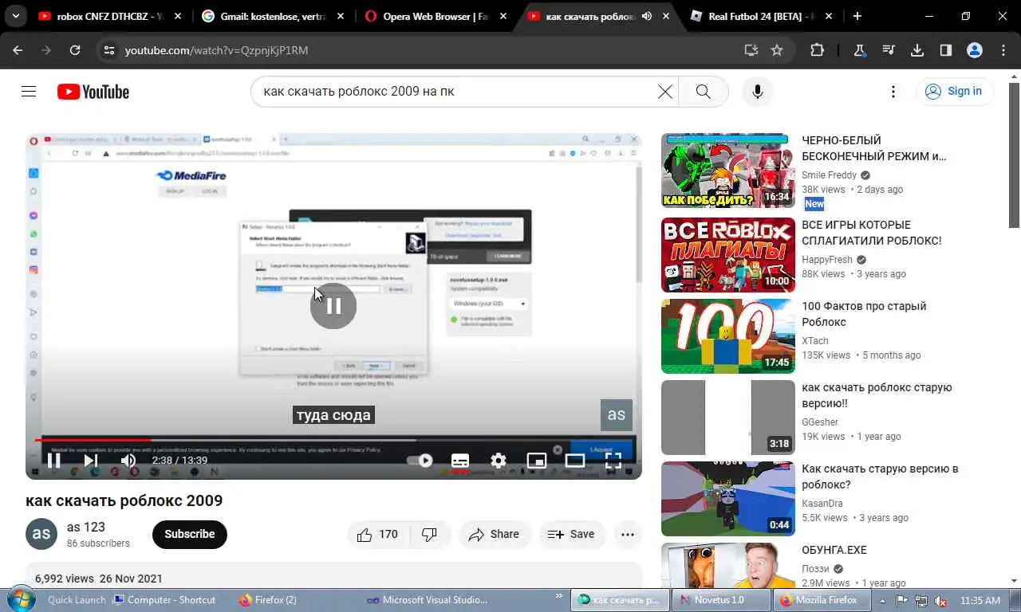Screen dimensions: 1021x612
Task: Mute the playing tab via speaker icon
Action: (x=646, y=16)
